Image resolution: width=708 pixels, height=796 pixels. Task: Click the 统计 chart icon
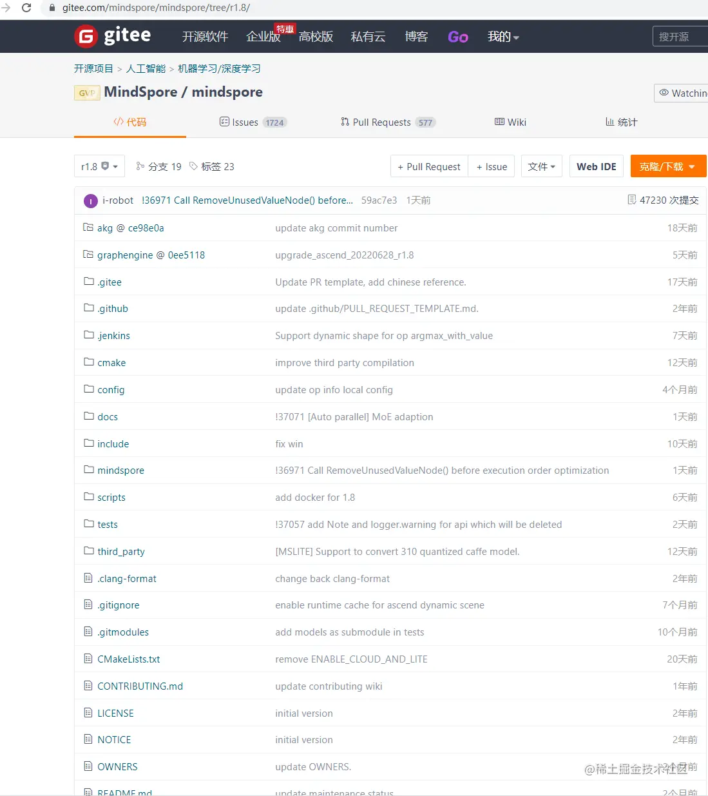[x=609, y=122]
